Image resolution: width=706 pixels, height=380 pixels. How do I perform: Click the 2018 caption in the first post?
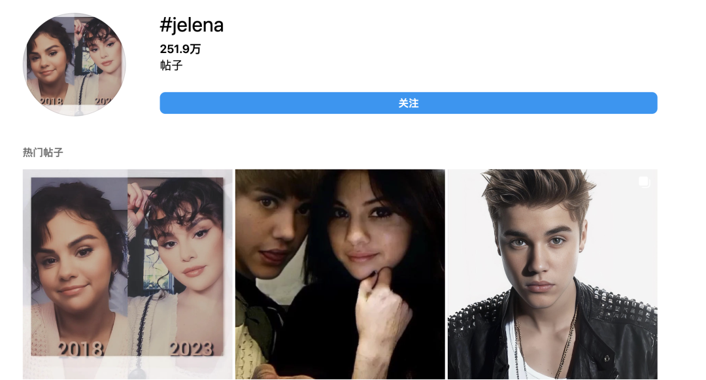point(80,349)
